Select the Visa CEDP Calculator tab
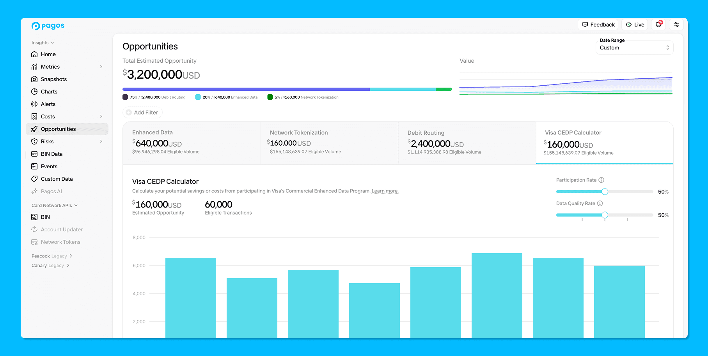The image size is (708, 356). click(x=605, y=143)
